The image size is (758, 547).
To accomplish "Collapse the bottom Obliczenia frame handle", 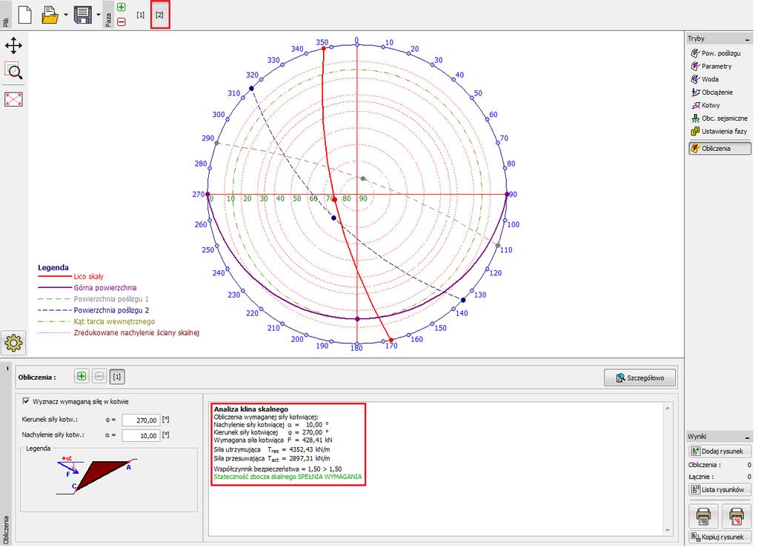I will [x=7, y=369].
